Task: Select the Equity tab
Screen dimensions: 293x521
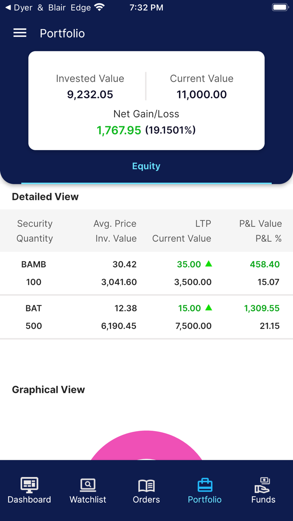Action: 146,166
